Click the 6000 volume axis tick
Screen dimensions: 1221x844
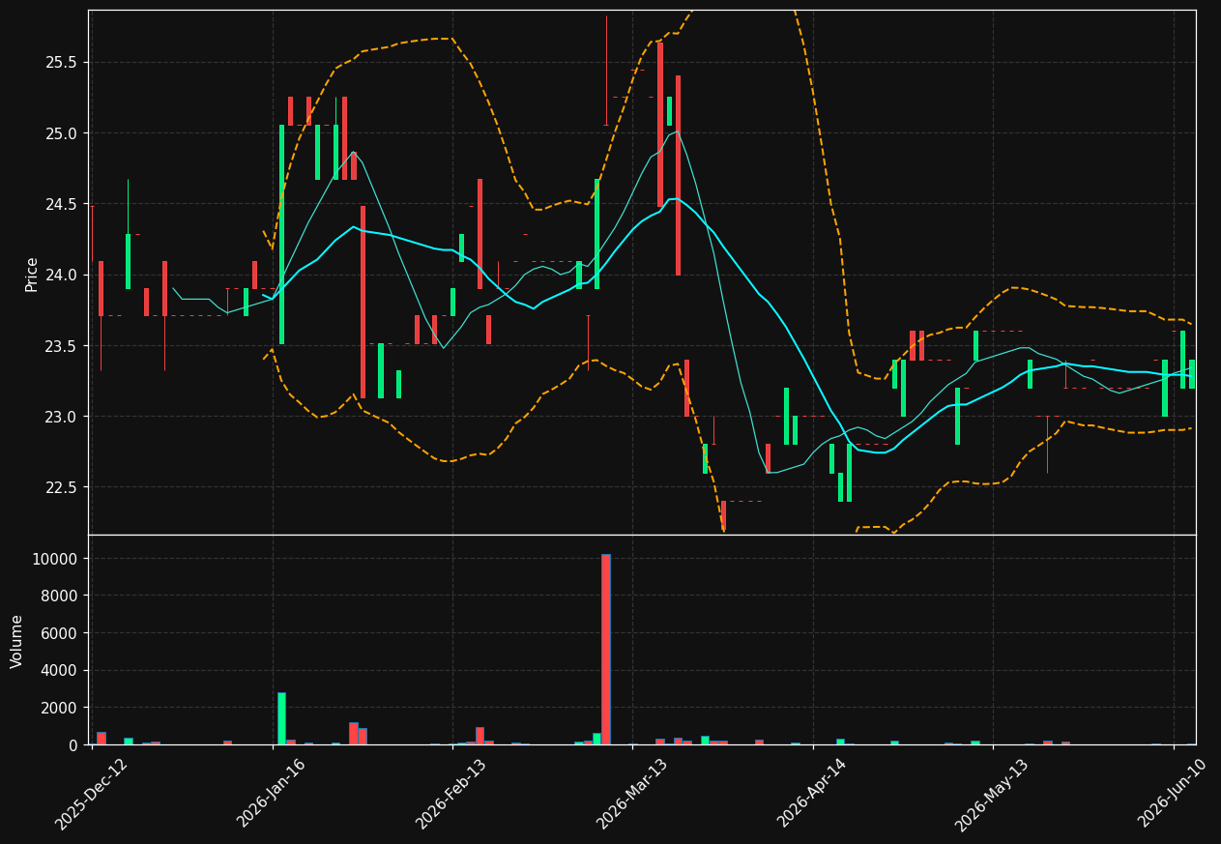(61, 633)
